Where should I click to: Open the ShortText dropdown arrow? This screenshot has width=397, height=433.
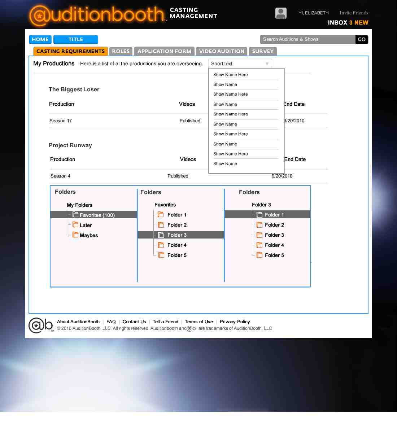(267, 64)
